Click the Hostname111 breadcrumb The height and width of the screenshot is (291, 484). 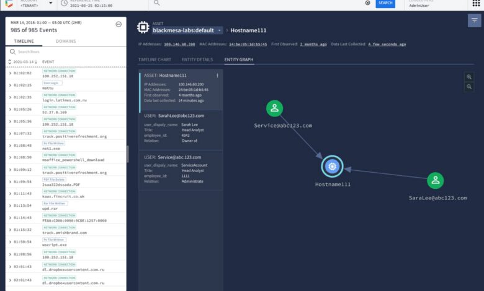248,30
